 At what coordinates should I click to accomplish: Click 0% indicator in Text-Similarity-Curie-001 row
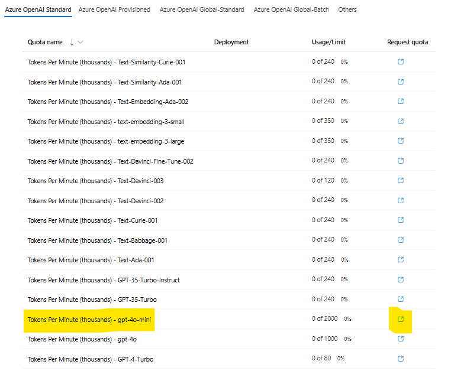point(344,62)
